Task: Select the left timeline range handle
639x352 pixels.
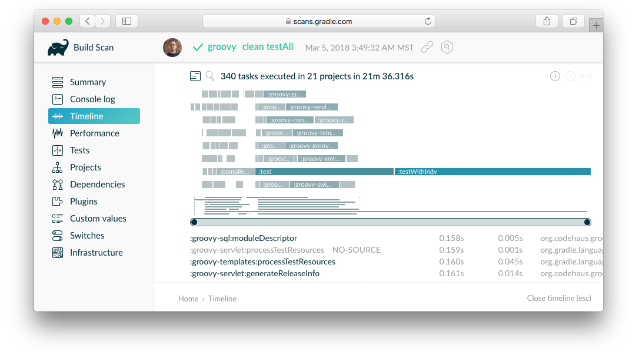Action: point(194,222)
